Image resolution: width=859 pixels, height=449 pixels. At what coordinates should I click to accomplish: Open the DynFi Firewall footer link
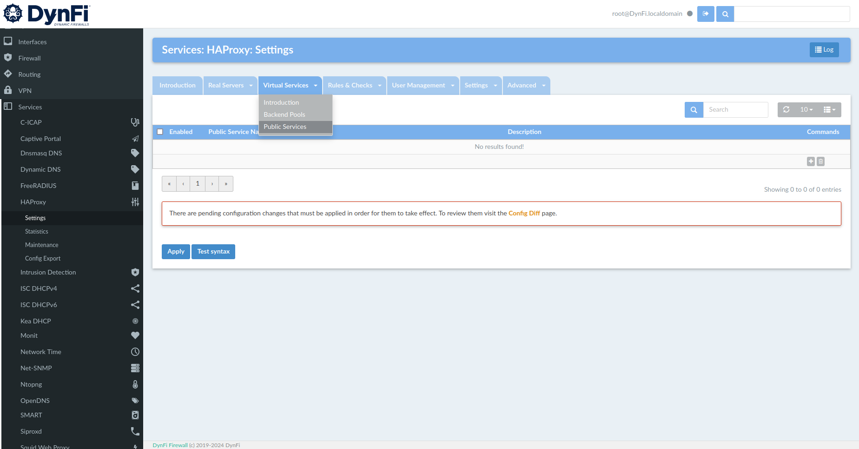[x=170, y=445]
